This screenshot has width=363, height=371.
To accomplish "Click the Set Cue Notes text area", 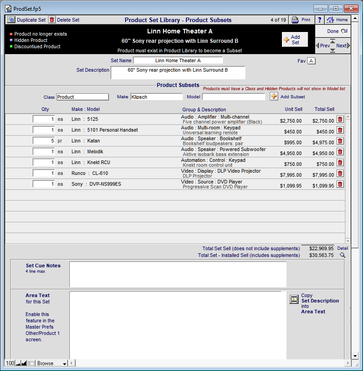I will [x=178, y=275].
